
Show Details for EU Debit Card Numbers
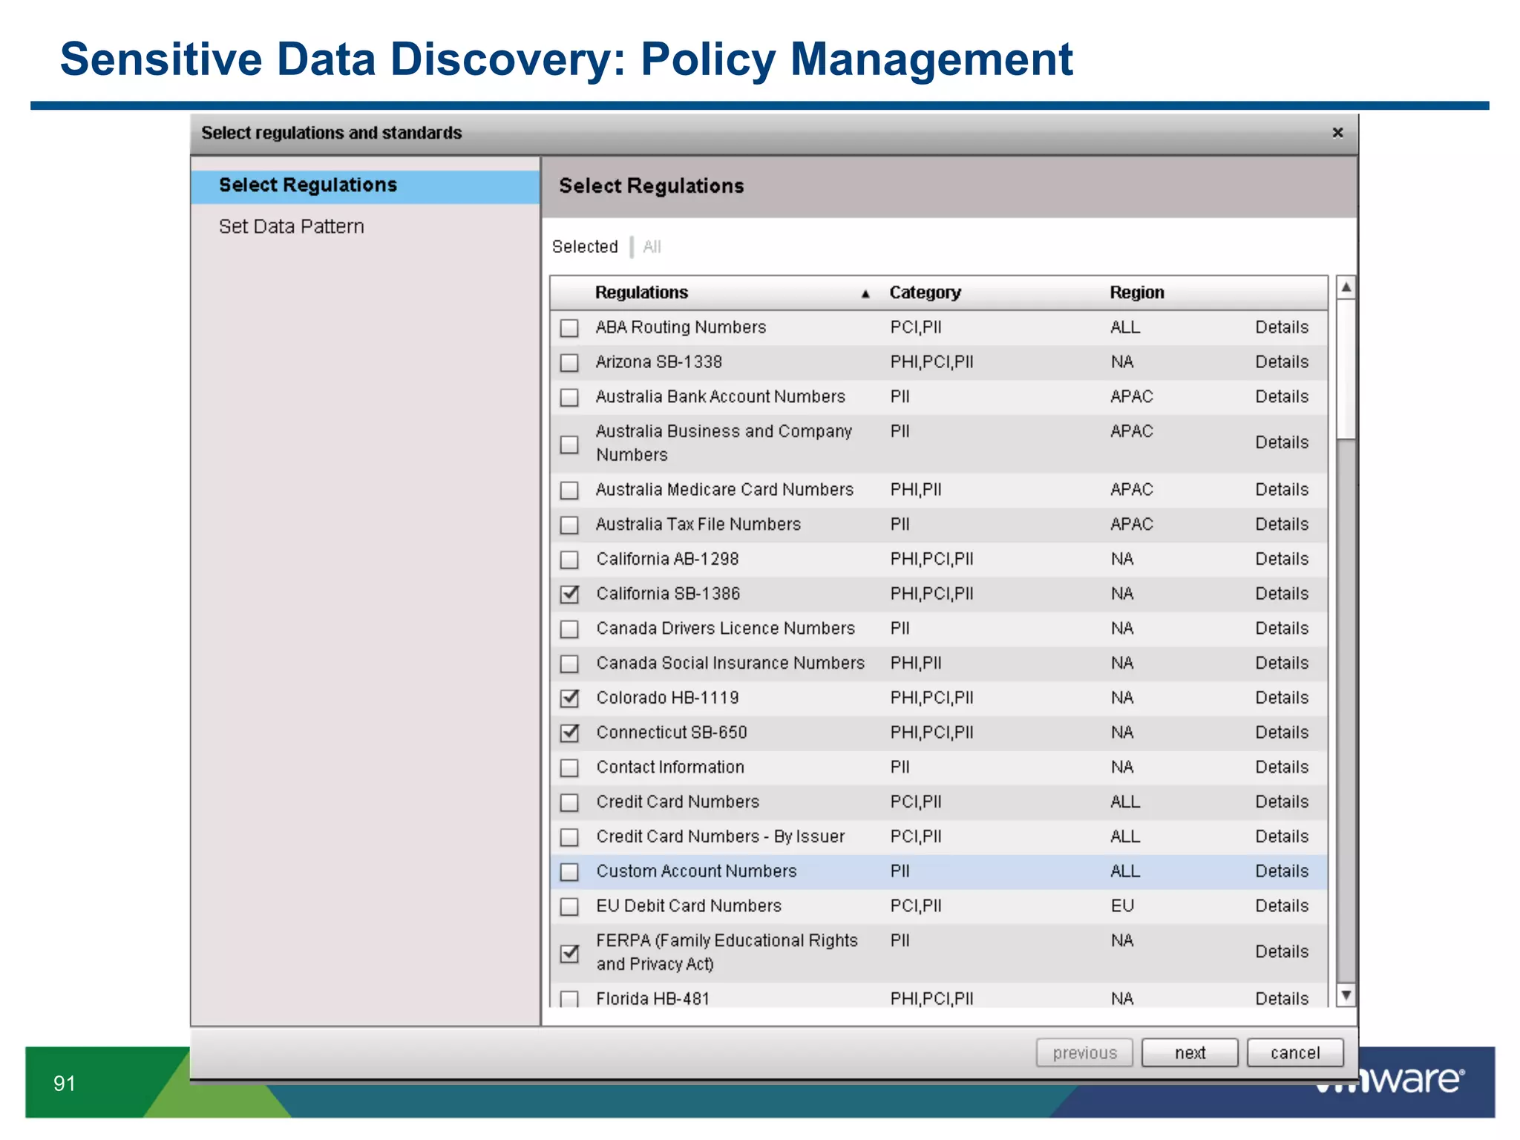pyautogui.click(x=1282, y=906)
